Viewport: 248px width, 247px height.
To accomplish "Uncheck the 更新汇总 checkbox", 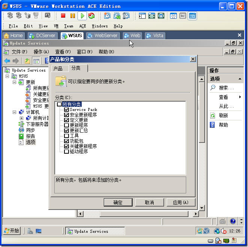I will (66, 130).
